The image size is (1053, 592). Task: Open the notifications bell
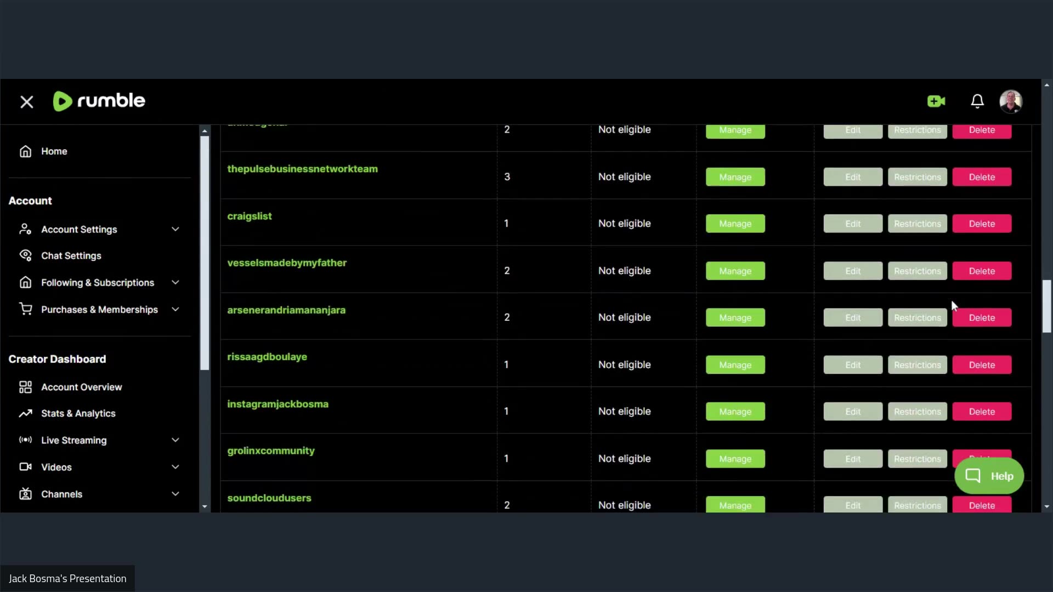pyautogui.click(x=977, y=101)
